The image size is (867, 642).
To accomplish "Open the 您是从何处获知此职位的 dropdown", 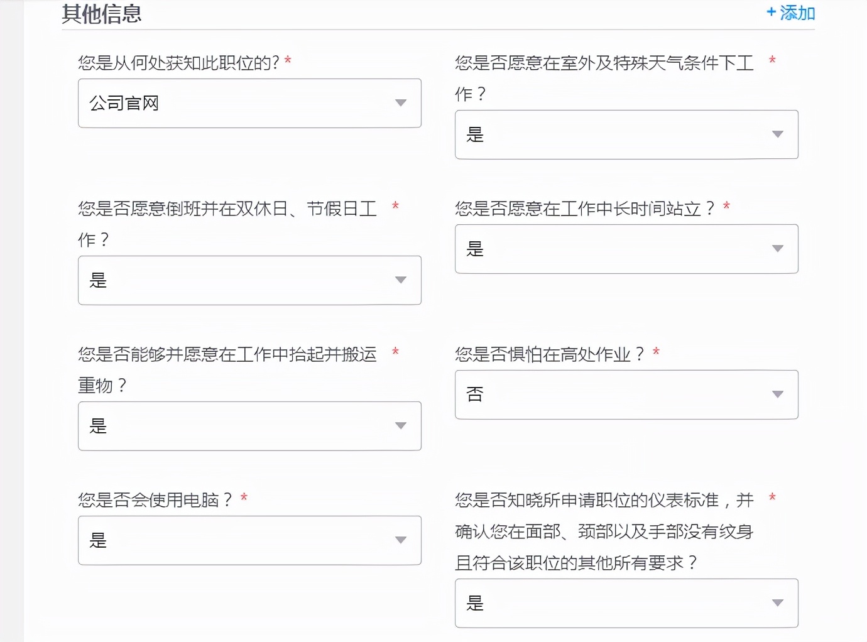I will click(x=249, y=103).
